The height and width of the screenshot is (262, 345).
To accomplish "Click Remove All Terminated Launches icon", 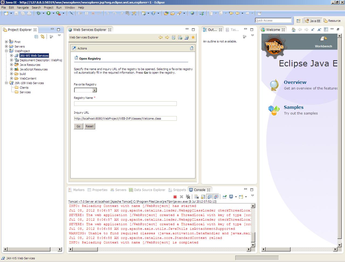I will [x=188, y=197].
